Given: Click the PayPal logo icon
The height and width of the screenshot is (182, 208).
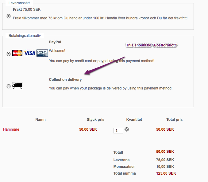Looking at the screenshot, I should [x=42, y=53].
